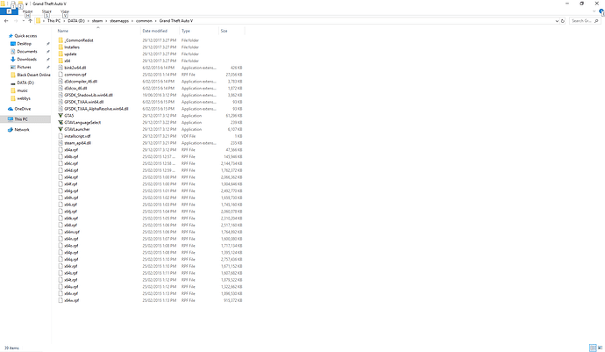605x352 pixels.
Task: Select the steam_api64.dll file icon
Action: [60, 143]
